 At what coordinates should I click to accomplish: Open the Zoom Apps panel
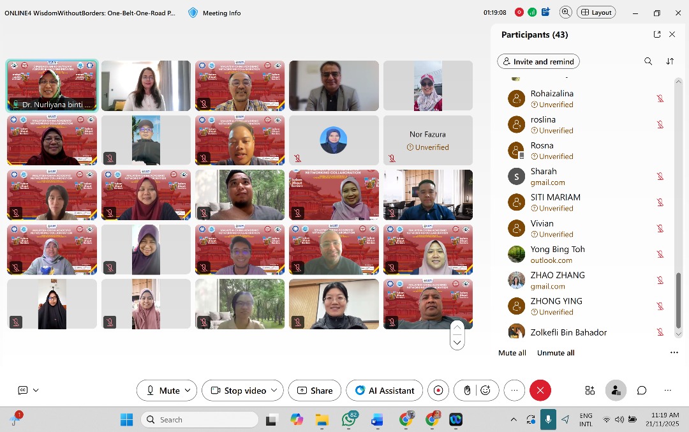click(589, 390)
